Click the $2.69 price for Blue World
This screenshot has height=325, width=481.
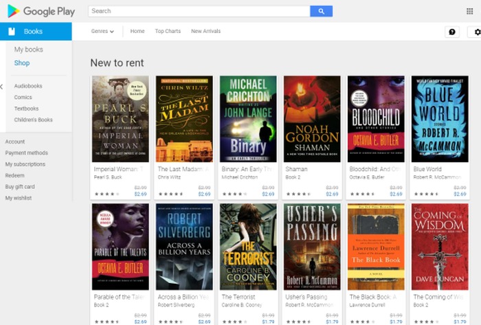460,194
